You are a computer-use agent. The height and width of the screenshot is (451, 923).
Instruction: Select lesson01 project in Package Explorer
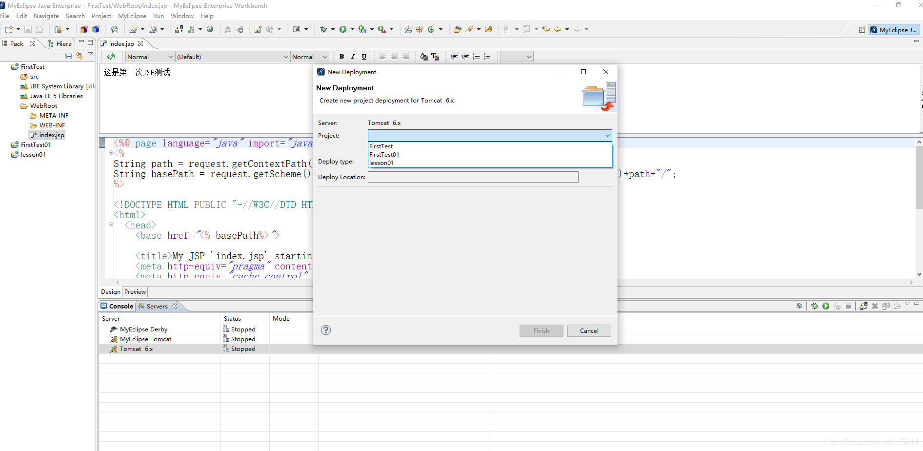pos(29,155)
